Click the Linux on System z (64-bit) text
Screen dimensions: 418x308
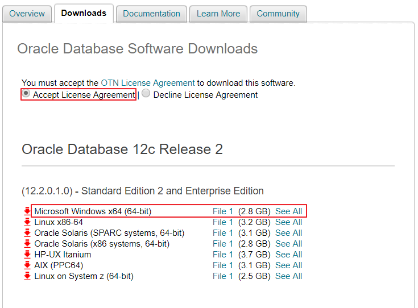point(84,276)
